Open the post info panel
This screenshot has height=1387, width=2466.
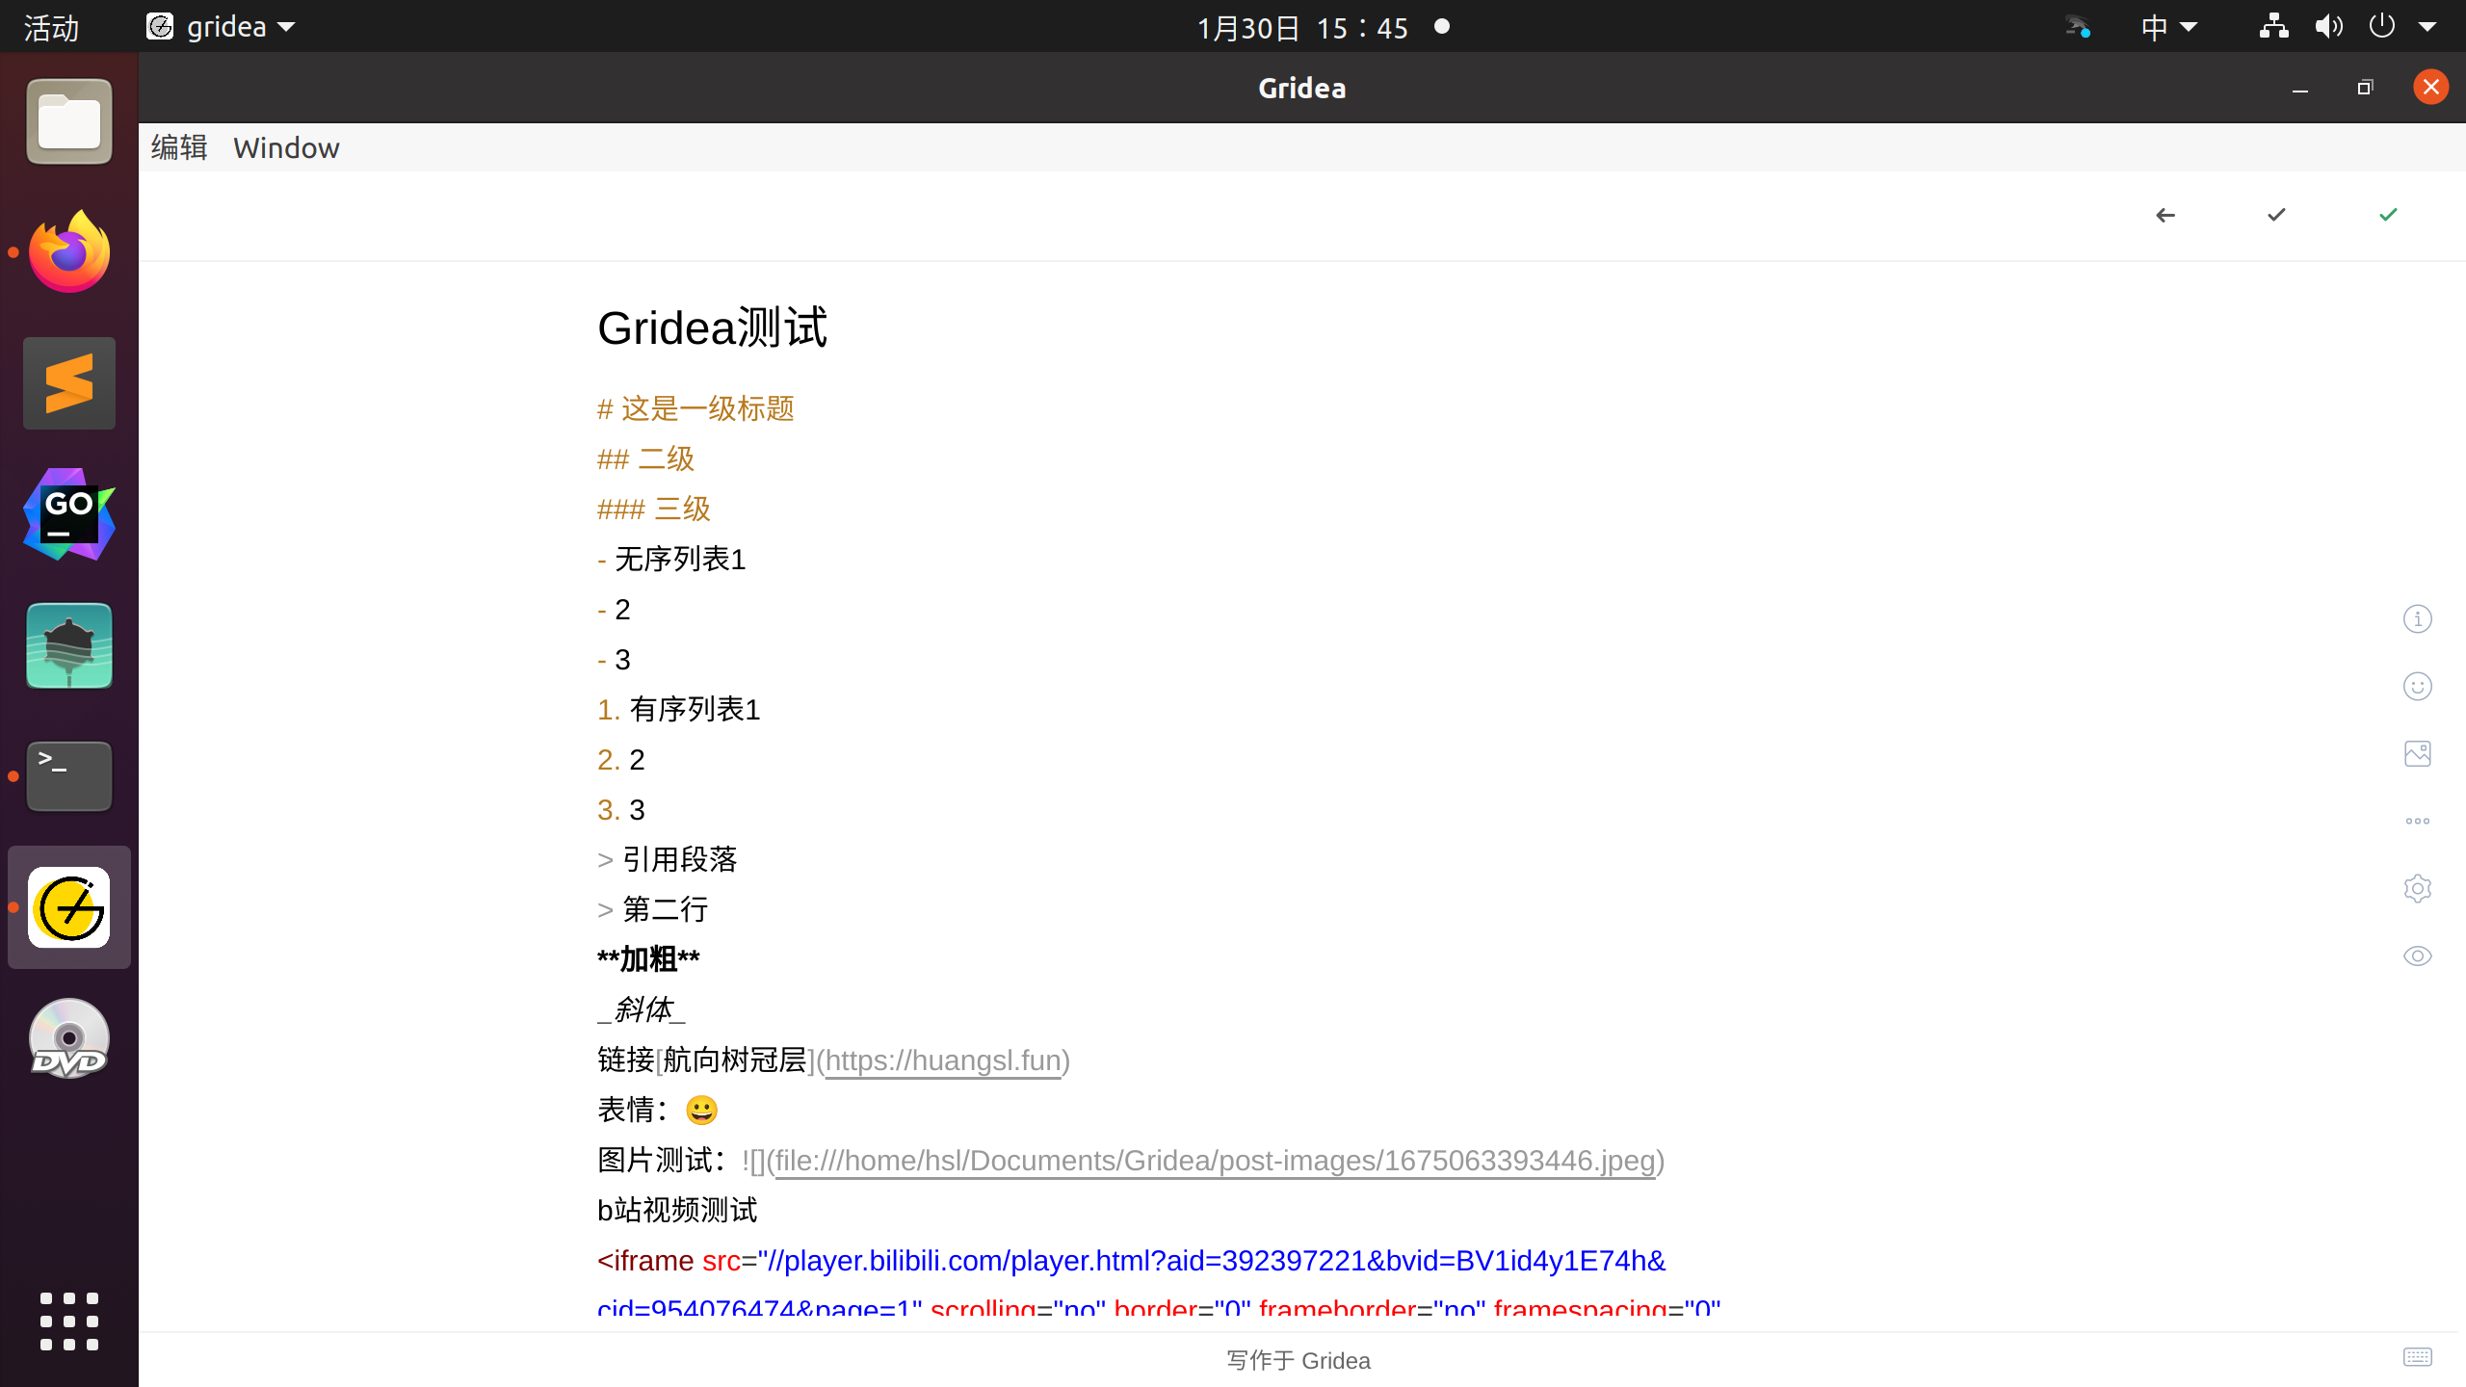(x=2418, y=618)
